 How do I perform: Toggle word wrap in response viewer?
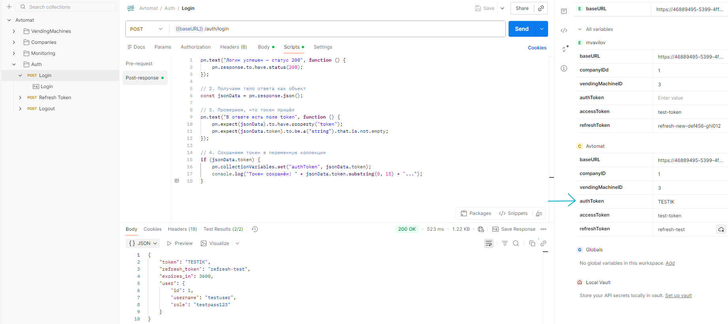(489, 243)
